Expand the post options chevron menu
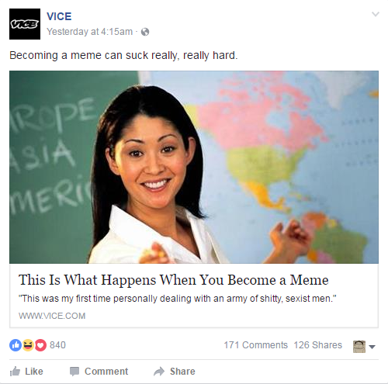Viewport: 388px width, 384px height. pyautogui.click(x=376, y=14)
